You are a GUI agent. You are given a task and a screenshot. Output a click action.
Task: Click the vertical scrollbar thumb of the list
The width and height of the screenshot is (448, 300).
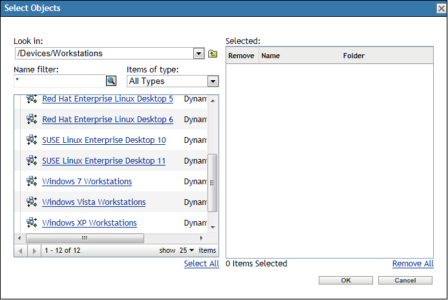tap(212, 183)
